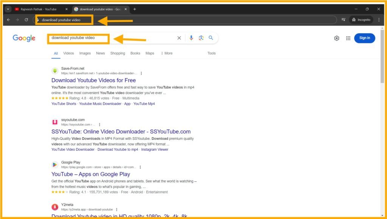Open the Save-From.net site name
This screenshot has height=219, width=387.
(x=73, y=68)
